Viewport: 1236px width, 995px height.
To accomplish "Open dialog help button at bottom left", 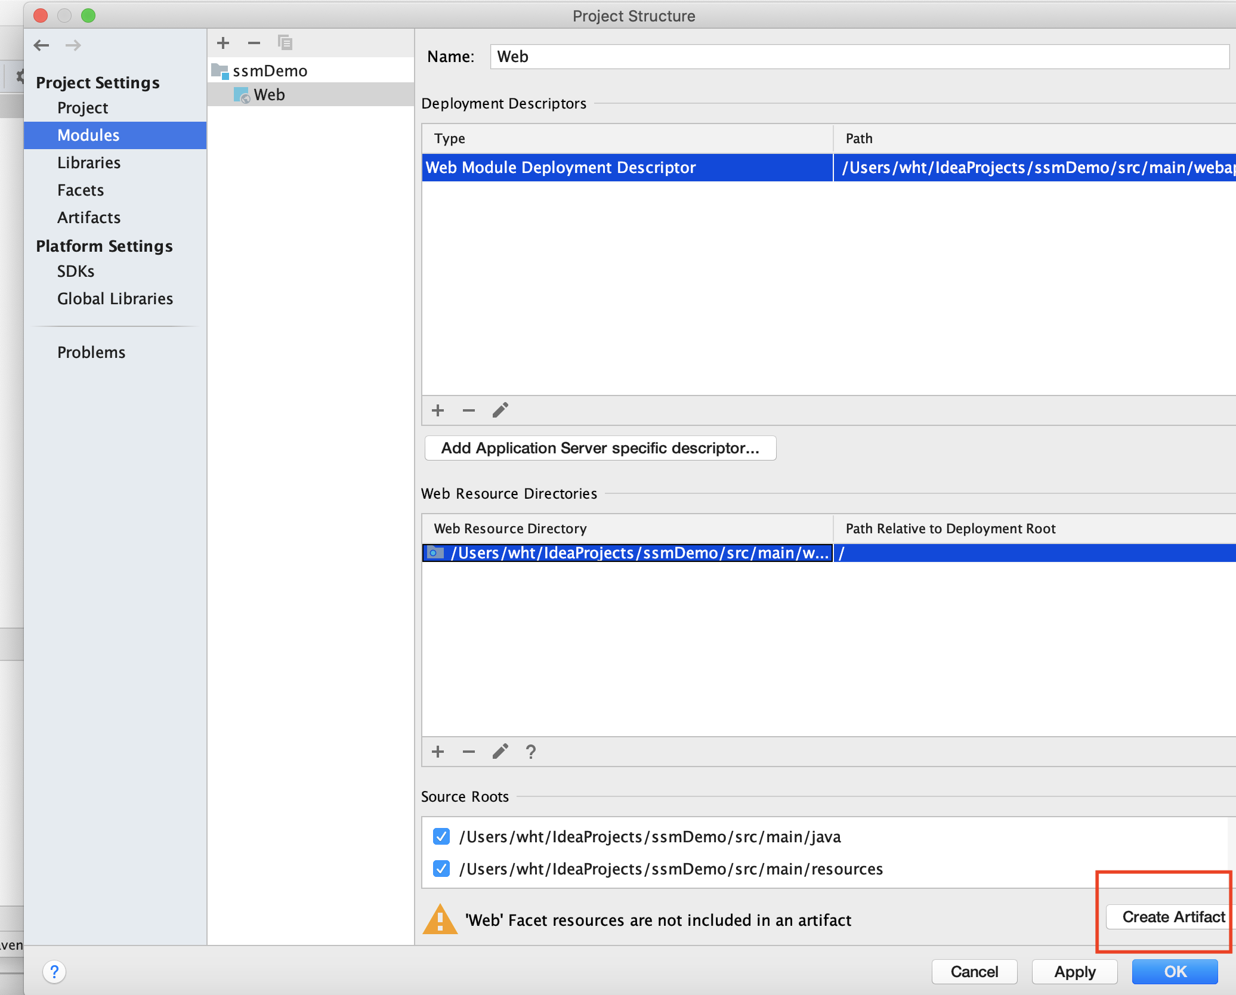I will click(54, 972).
